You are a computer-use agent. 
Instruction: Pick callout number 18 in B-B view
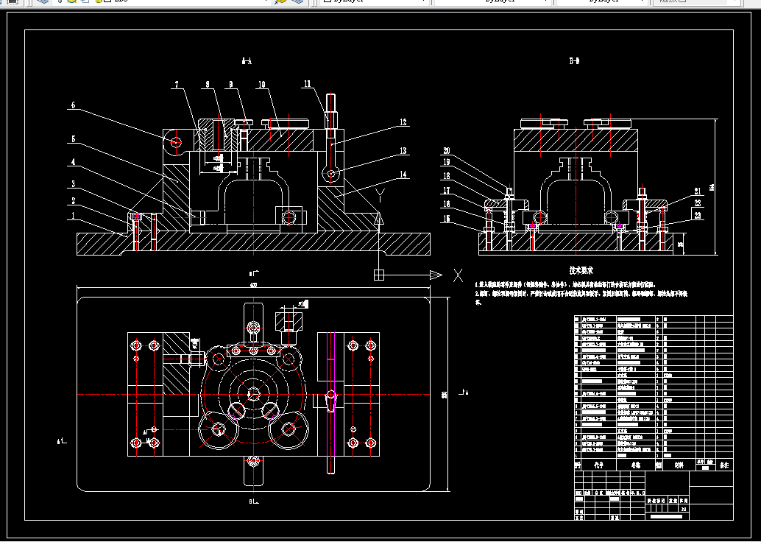447,176
